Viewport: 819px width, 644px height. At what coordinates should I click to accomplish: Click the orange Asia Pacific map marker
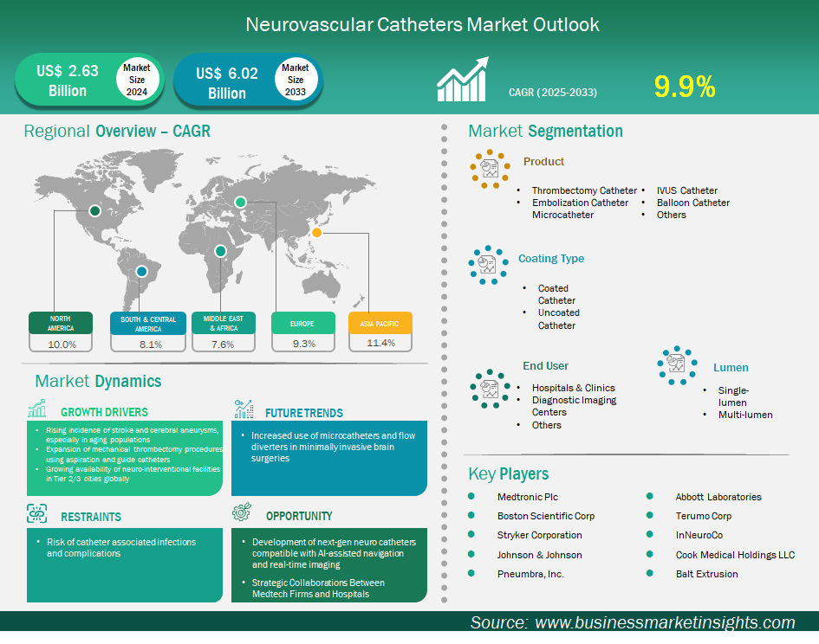[x=316, y=233]
